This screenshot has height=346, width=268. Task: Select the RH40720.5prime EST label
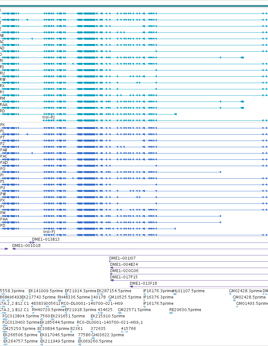(x=48, y=310)
